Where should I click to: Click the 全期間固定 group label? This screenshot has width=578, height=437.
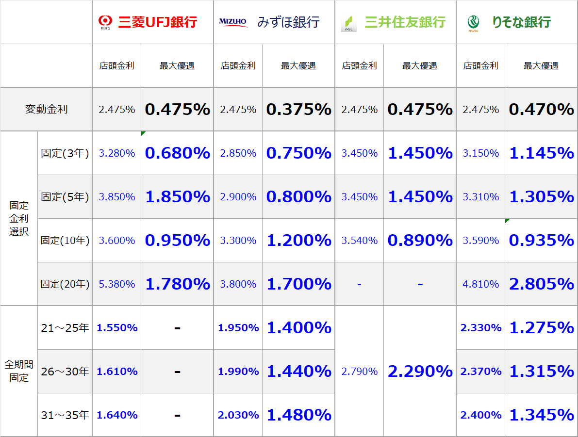[19, 371]
